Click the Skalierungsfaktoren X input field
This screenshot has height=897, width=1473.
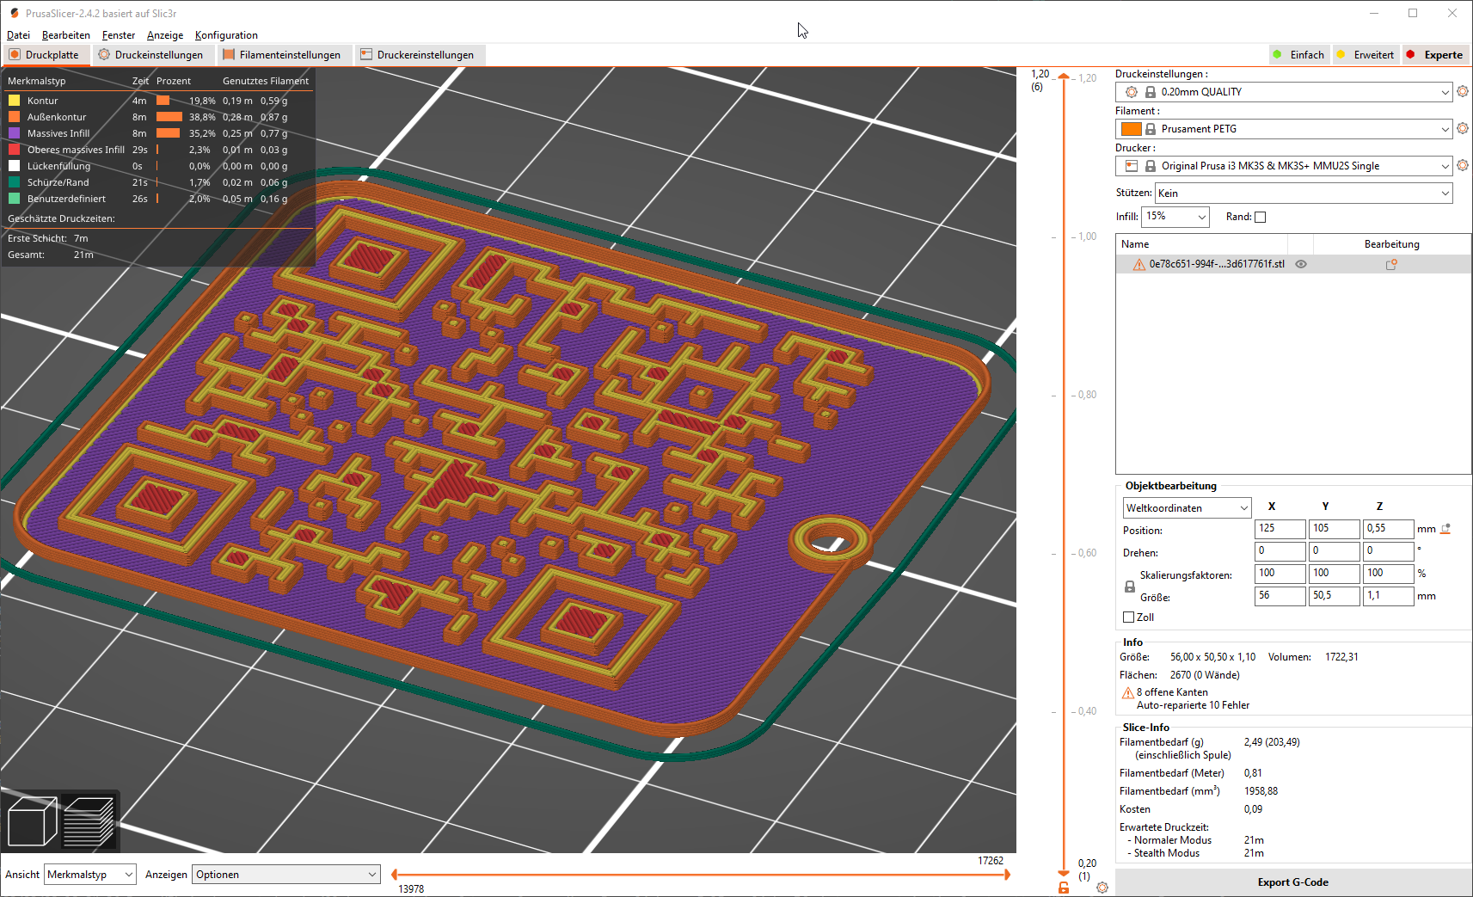1280,574
